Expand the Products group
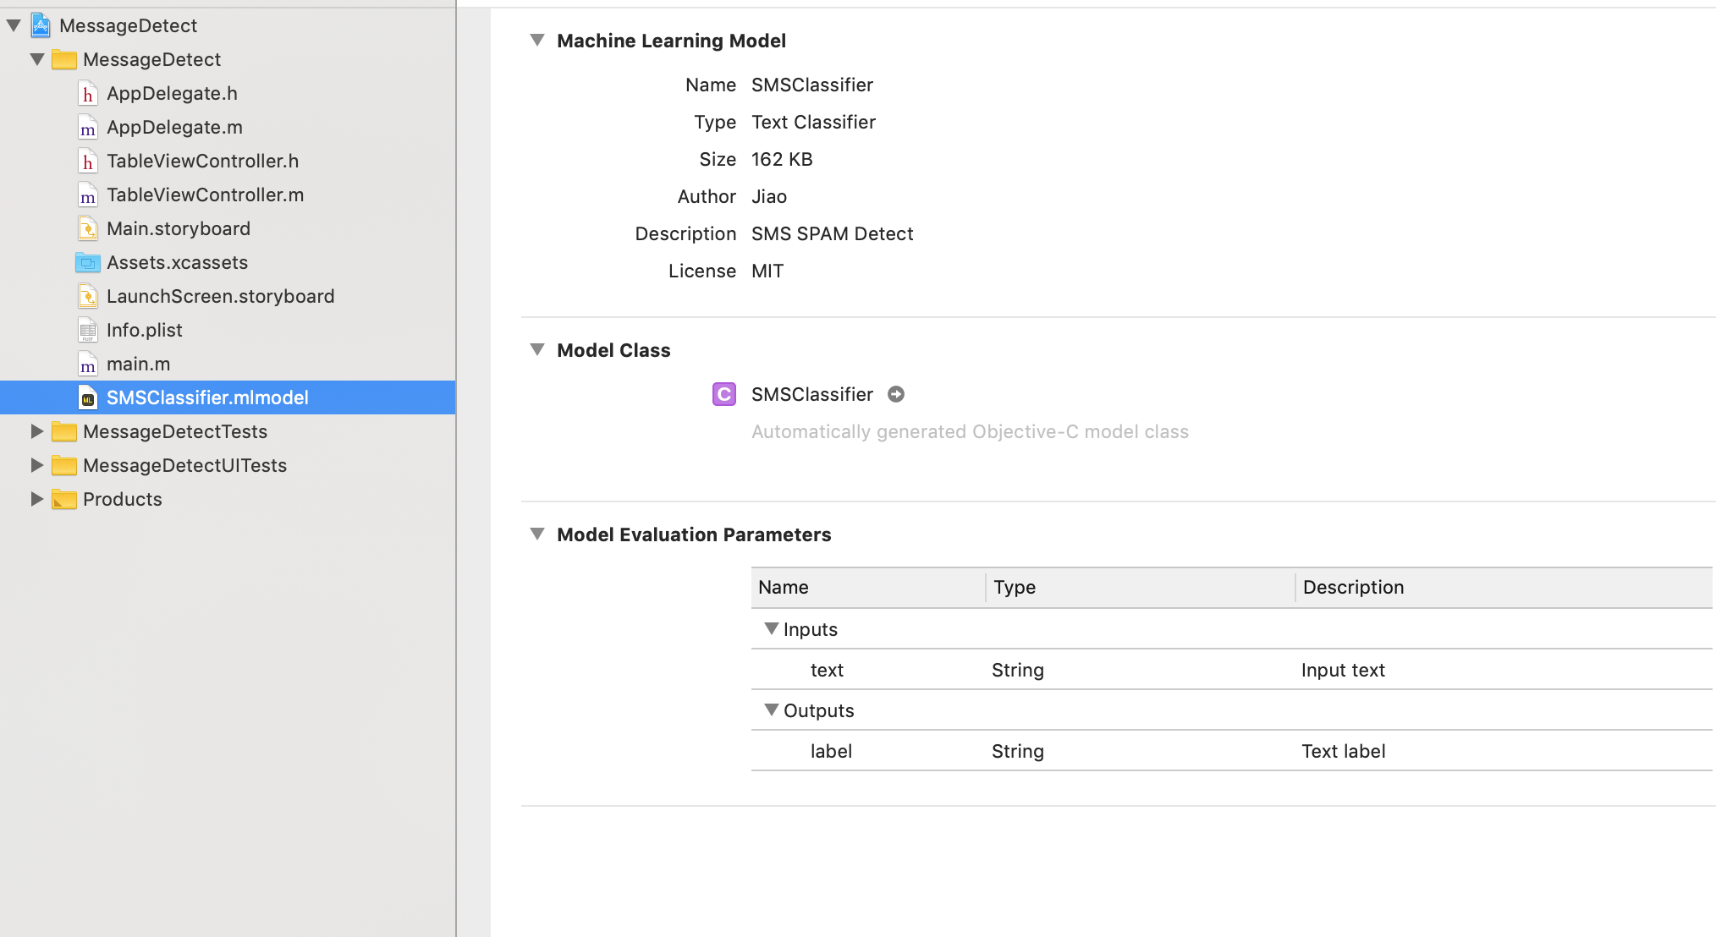Image resolution: width=1716 pixels, height=937 pixels. coord(37,499)
